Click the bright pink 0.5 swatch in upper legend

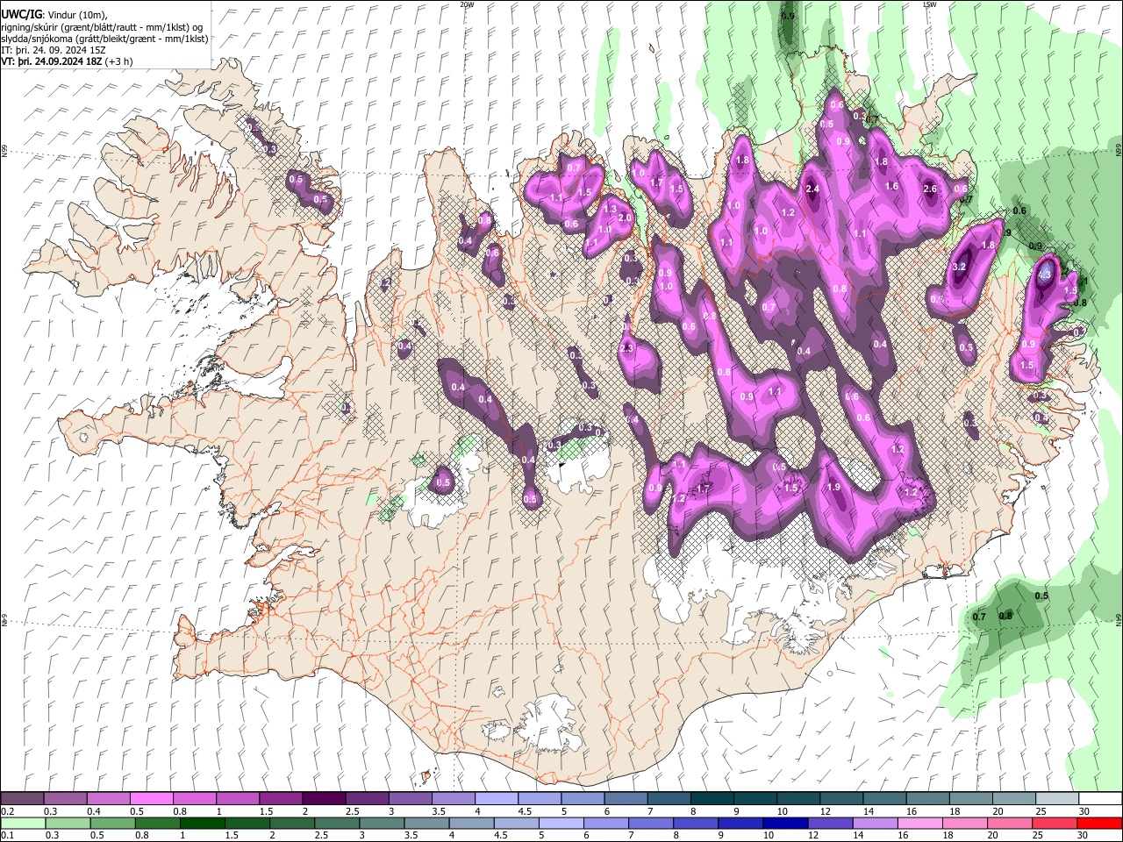(x=151, y=798)
